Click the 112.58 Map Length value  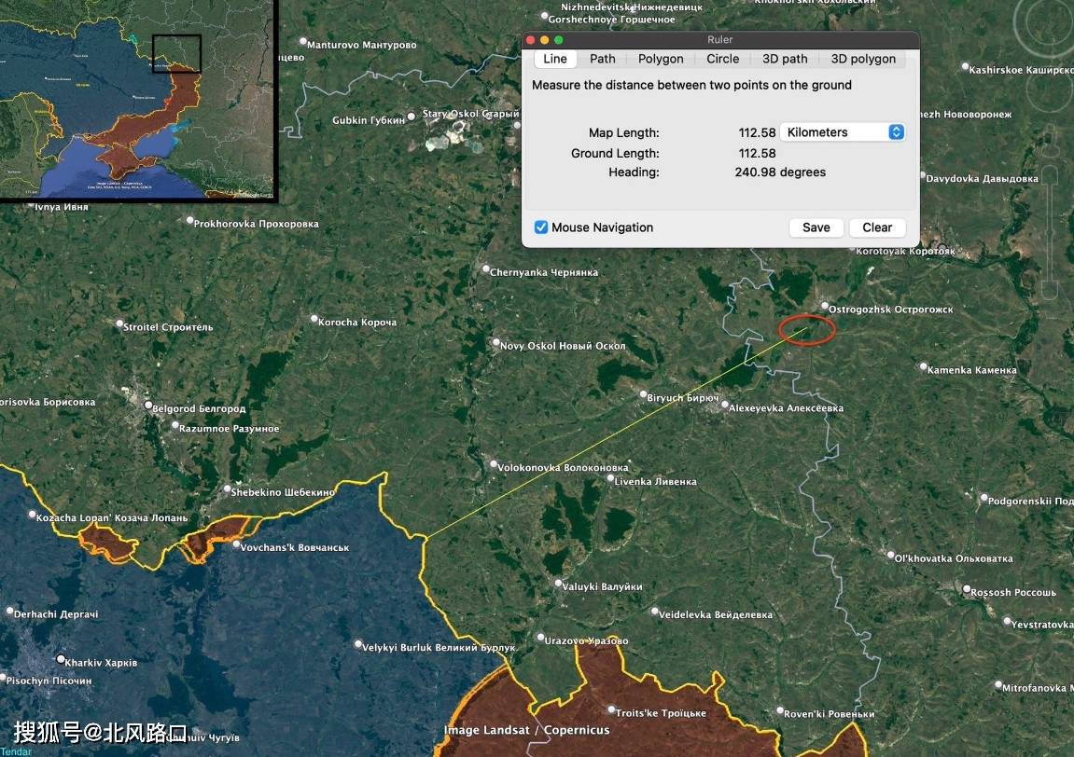(757, 132)
